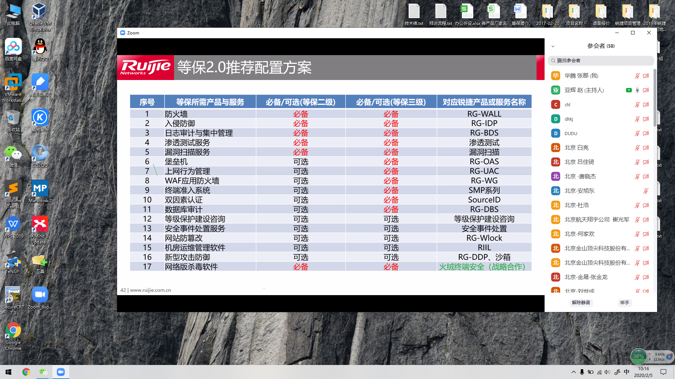
Task: Open the notification center icon
Action: point(663,372)
